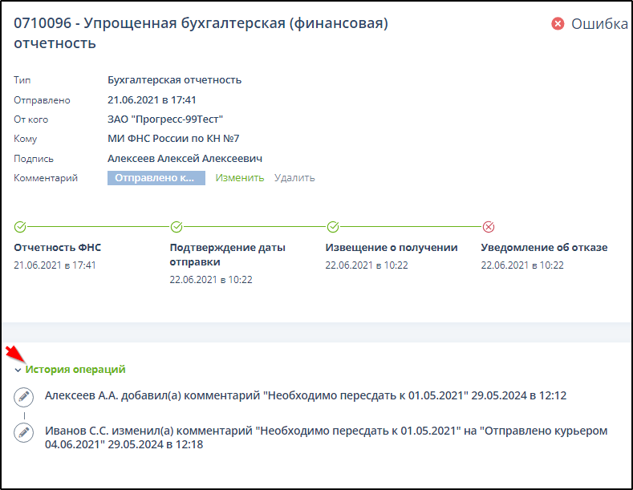Click Изменить to edit the comment

239,178
